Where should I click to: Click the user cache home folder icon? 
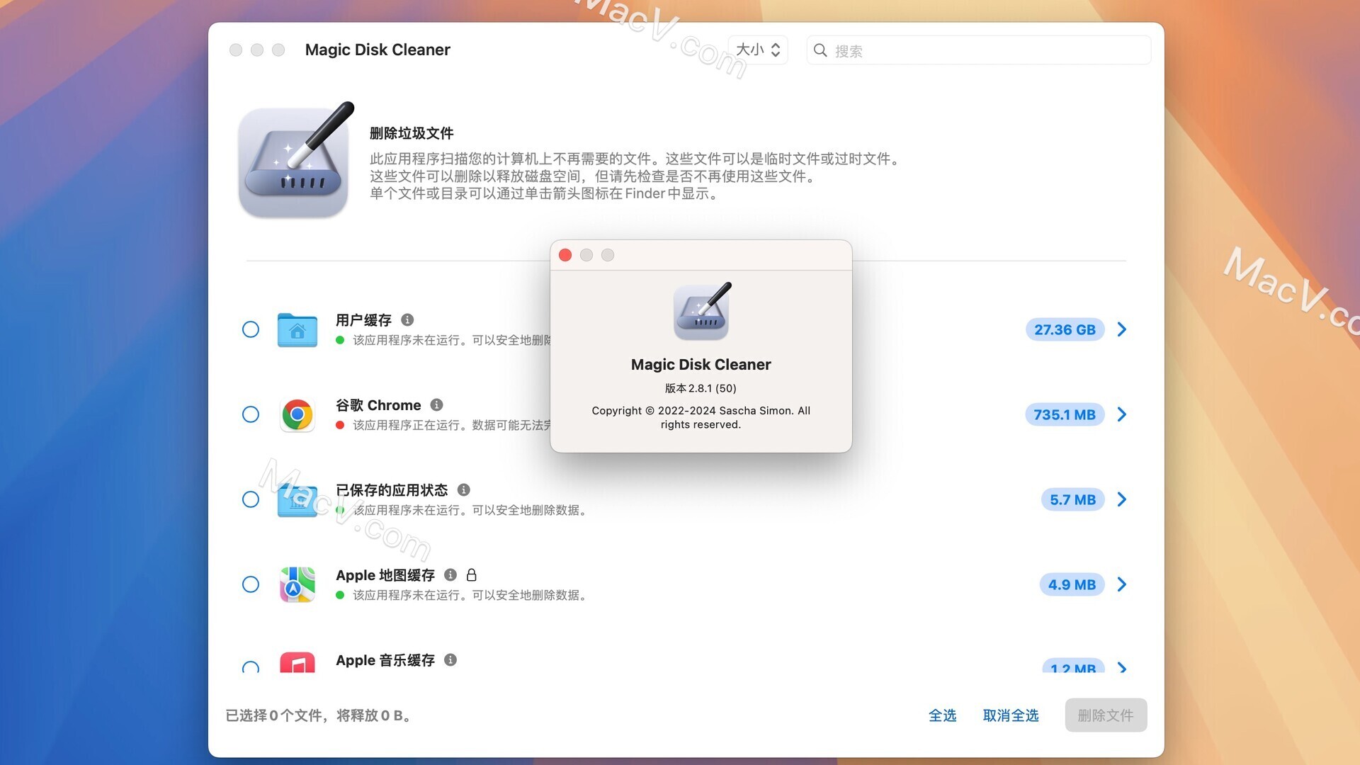297,329
